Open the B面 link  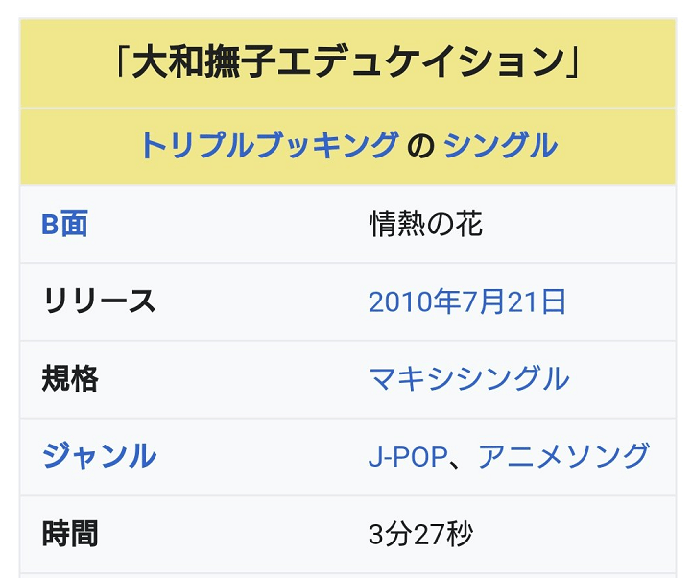64,224
